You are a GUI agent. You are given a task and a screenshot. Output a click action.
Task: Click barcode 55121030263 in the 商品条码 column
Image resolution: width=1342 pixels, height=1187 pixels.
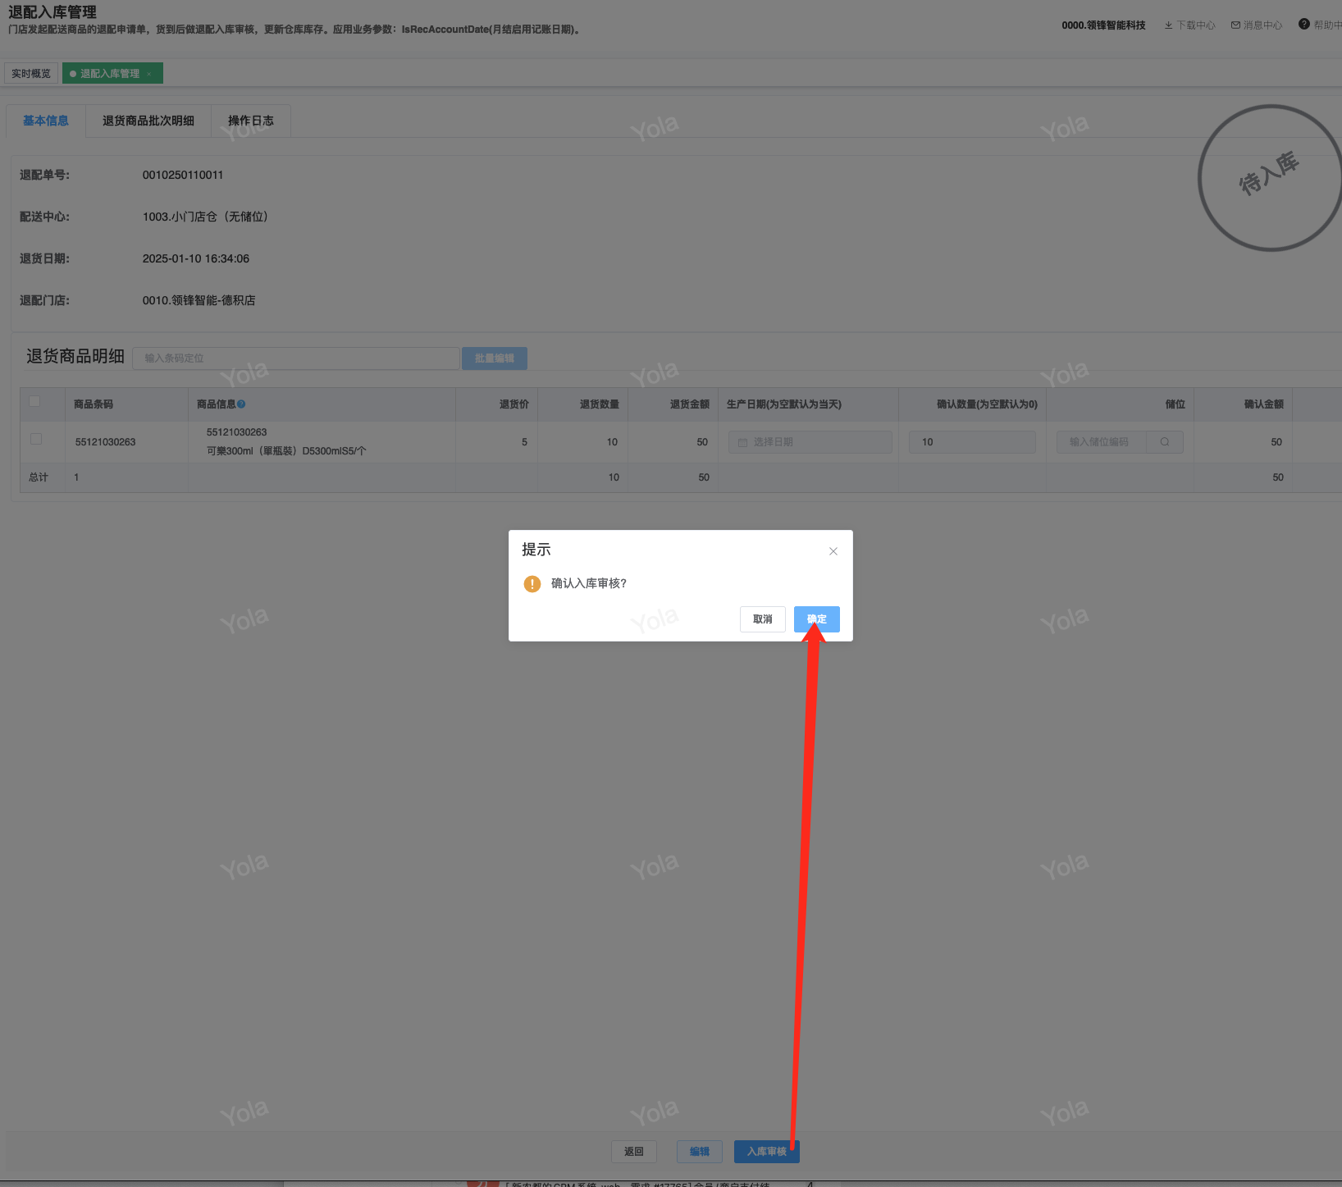pos(106,442)
